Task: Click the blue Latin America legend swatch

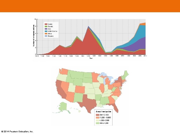Action: click(x=46, y=31)
